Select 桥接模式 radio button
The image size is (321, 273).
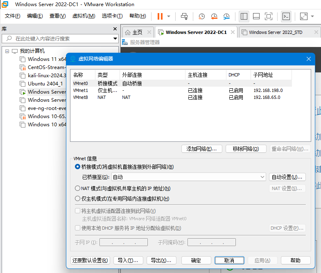click(77, 167)
